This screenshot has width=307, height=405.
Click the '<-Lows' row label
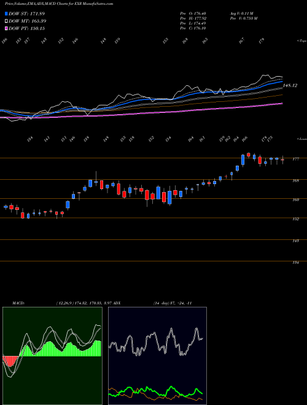click(301, 139)
